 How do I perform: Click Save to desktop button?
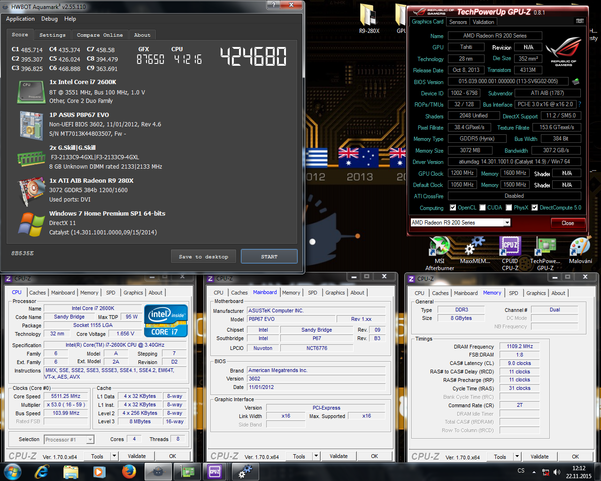203,256
